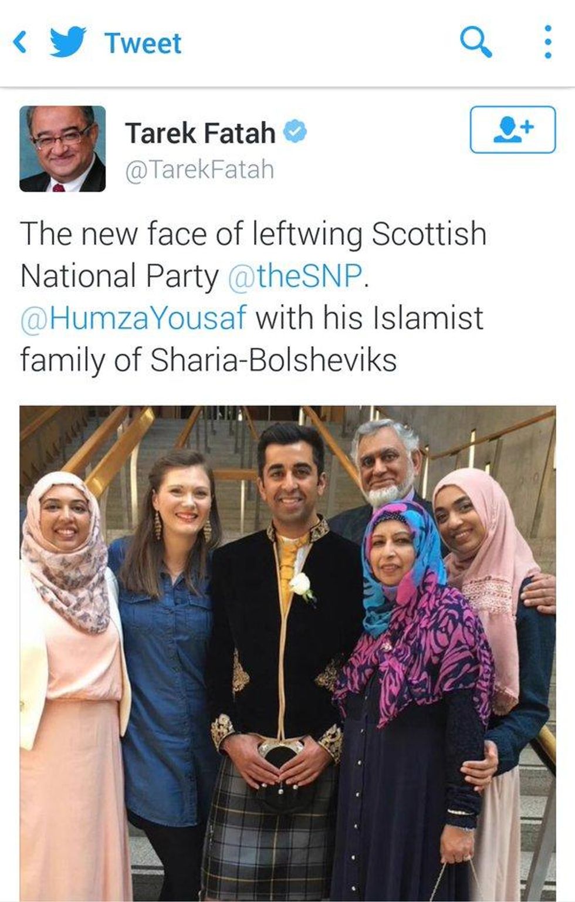The width and height of the screenshot is (575, 902).
Task: Open Tarek Fatah's profile avatar
Action: coord(63,149)
